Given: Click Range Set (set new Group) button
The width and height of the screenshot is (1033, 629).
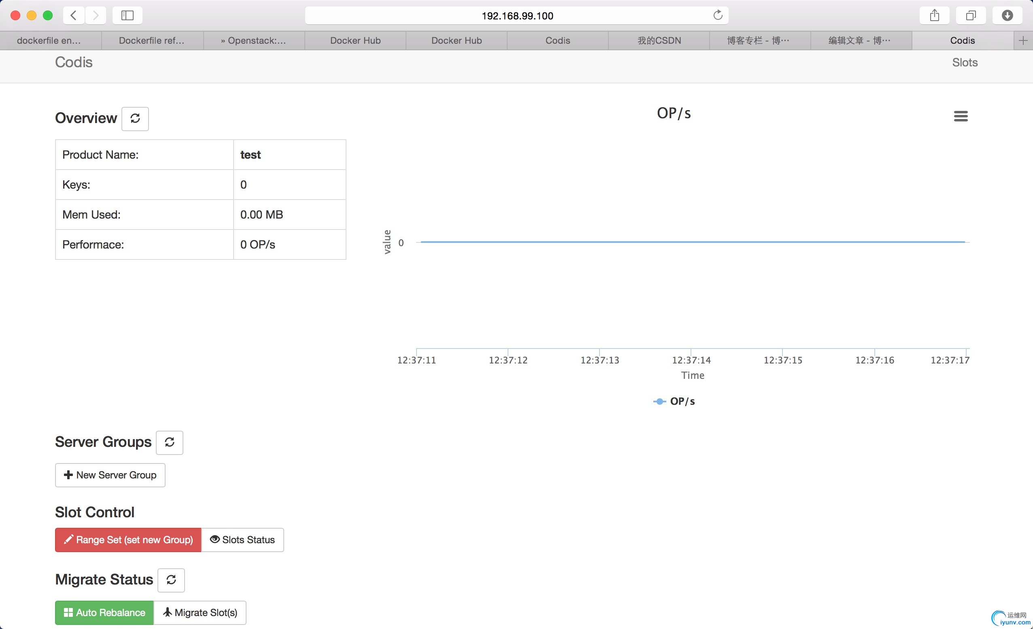Looking at the screenshot, I should [x=128, y=540].
